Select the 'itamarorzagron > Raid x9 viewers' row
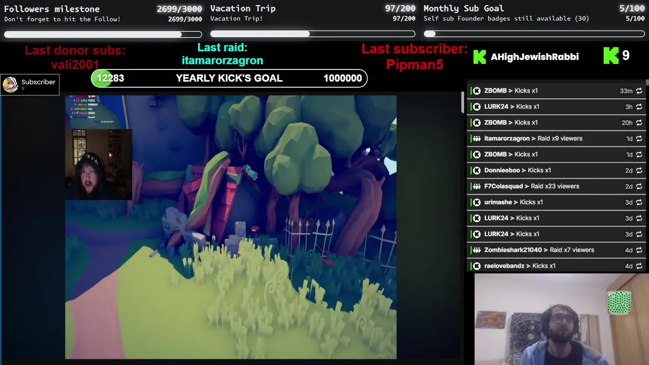This screenshot has width=649, height=365. coord(556,138)
